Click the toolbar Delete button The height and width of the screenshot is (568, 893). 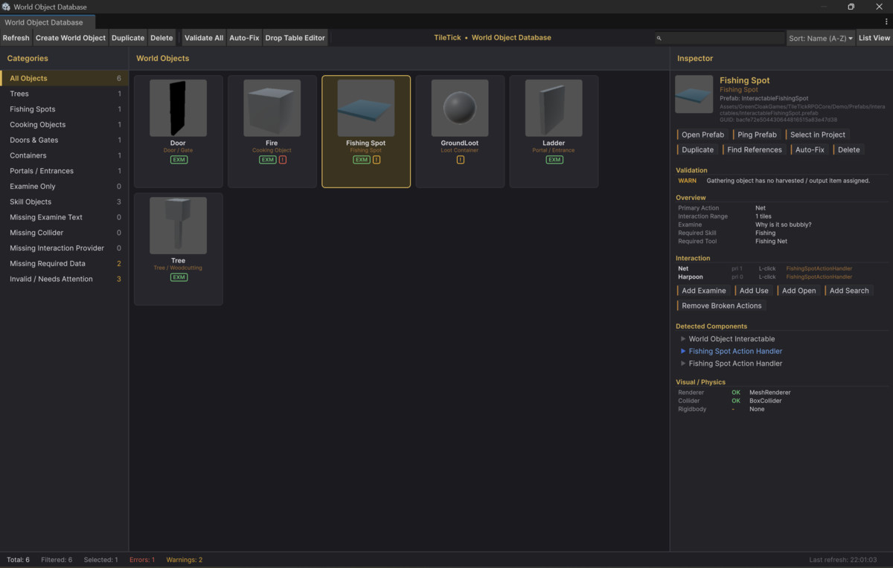point(161,38)
